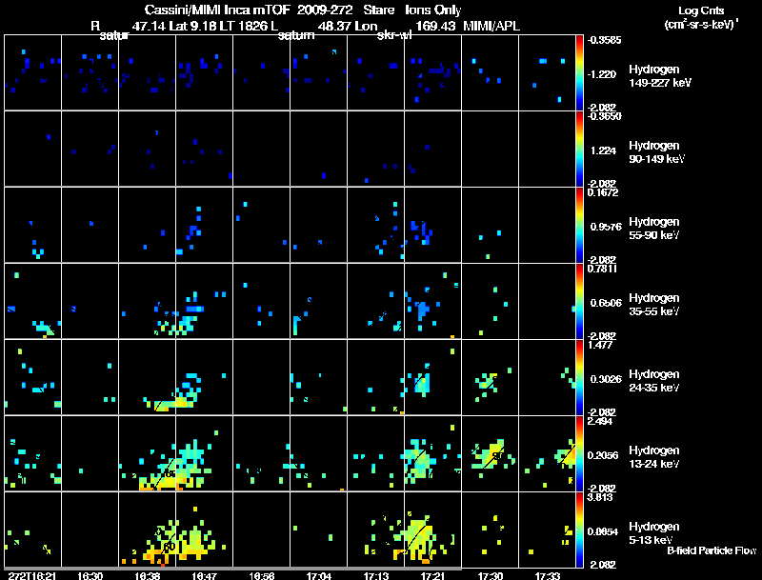Click the 17:30 time axis label

point(491,575)
